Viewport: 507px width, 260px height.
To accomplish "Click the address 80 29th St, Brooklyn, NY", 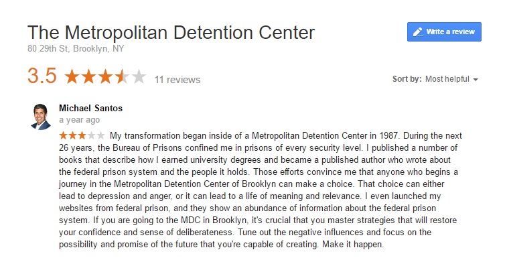I will point(76,48).
